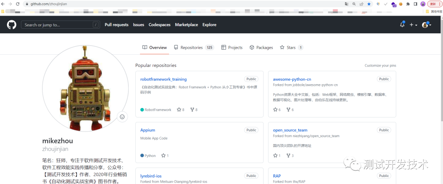Click the translate page icon in the address bar
This screenshot has height=184, width=443.
click(347, 4)
